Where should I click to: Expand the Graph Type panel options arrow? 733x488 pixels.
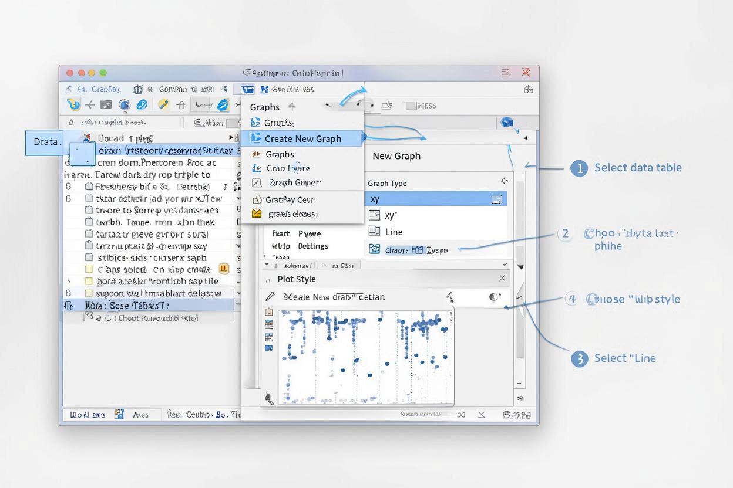coord(503,182)
